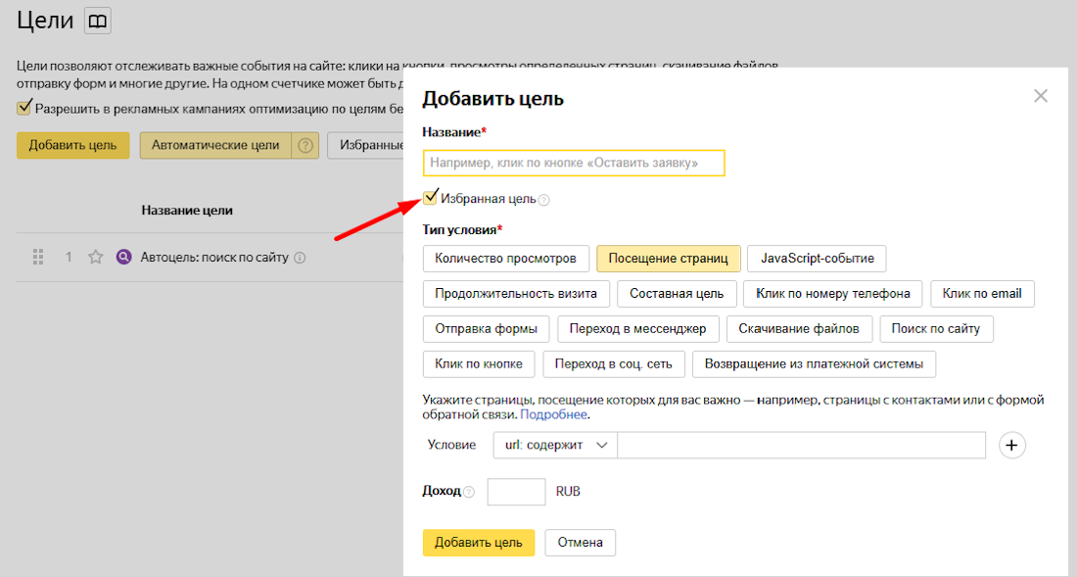Add another condition with the plus icon
Screen dimensions: 1077x577
1012,446
